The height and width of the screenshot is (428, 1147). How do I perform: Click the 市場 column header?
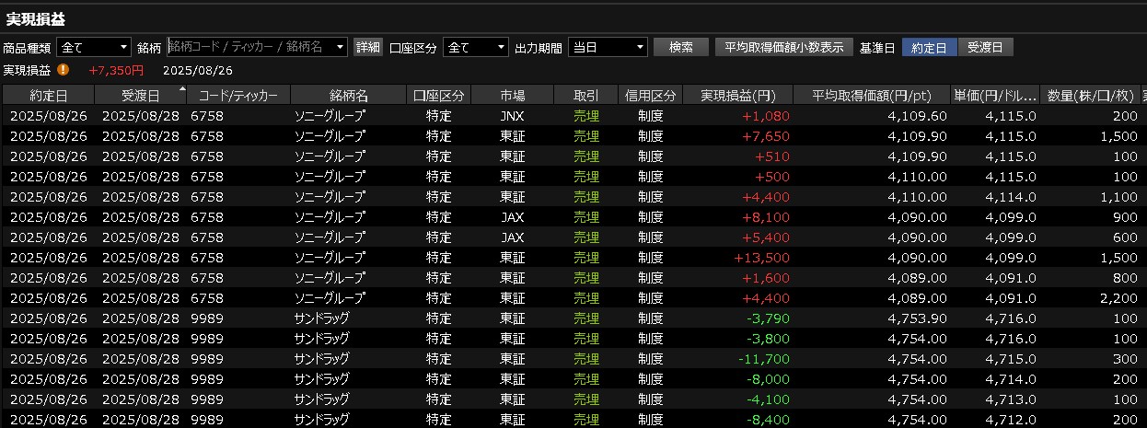pos(513,95)
